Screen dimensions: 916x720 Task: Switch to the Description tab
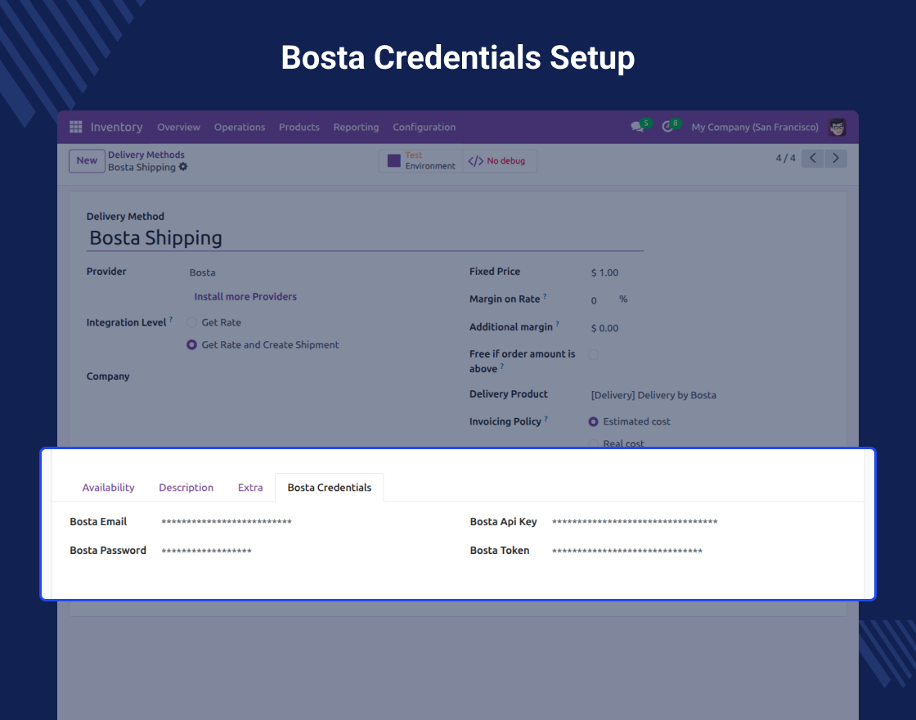(186, 488)
